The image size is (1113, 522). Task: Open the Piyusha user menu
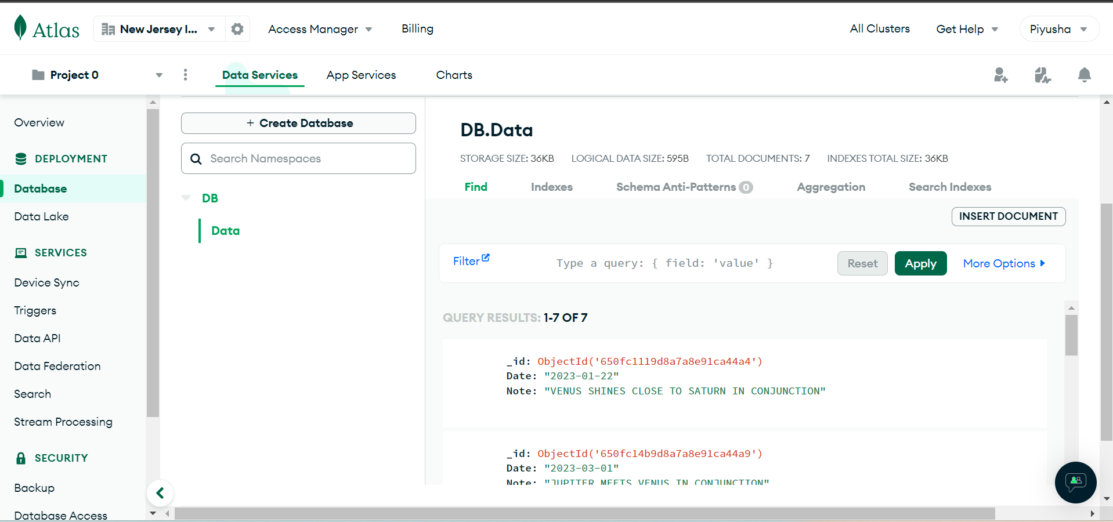point(1059,29)
